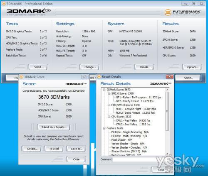Select HDR1 - Canyon Flight row

coord(136,109)
